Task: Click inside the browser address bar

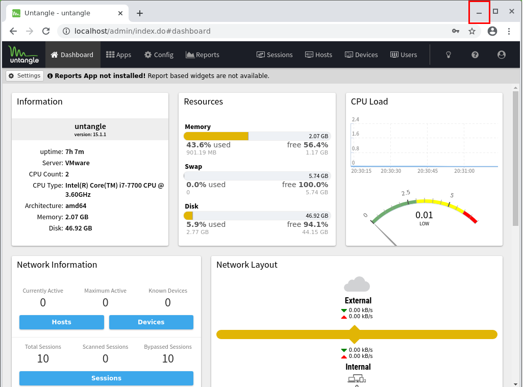Action: pyautogui.click(x=204, y=31)
